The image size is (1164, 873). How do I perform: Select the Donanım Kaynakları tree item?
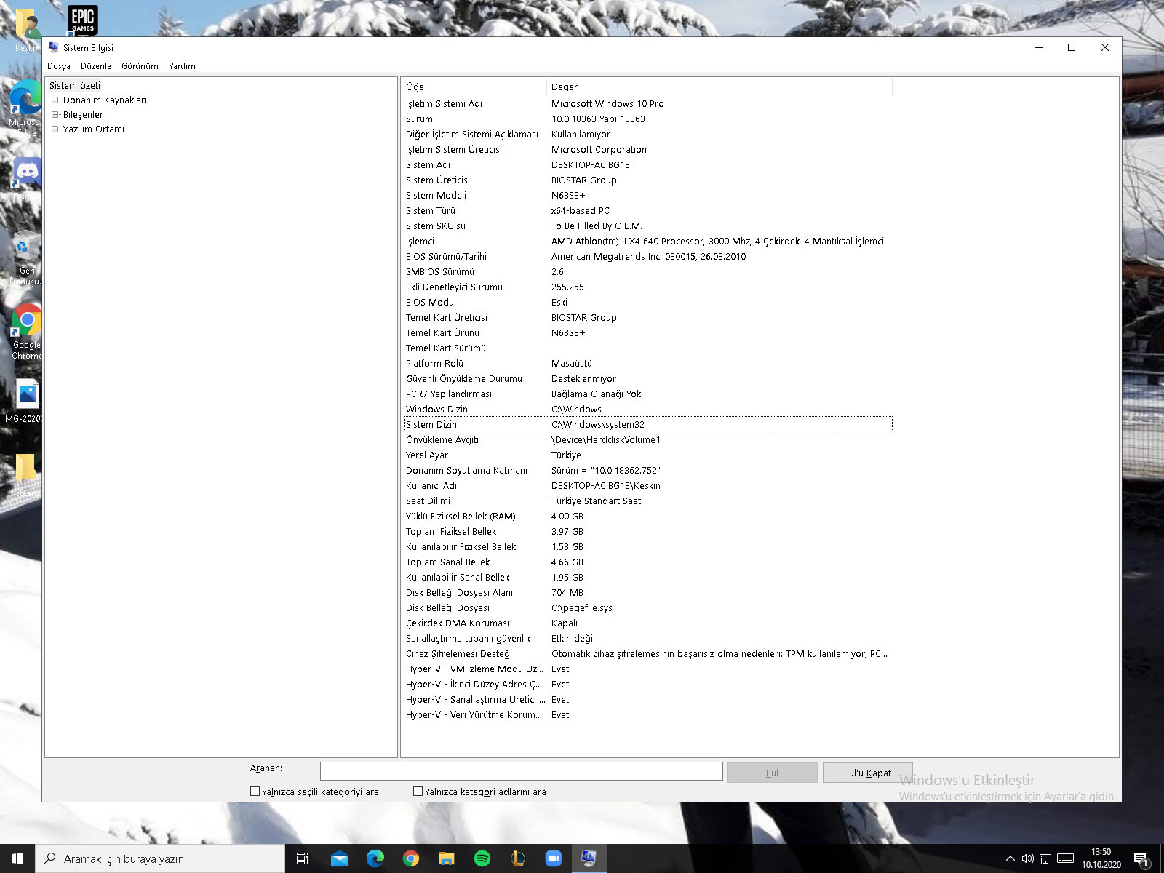pyautogui.click(x=105, y=100)
